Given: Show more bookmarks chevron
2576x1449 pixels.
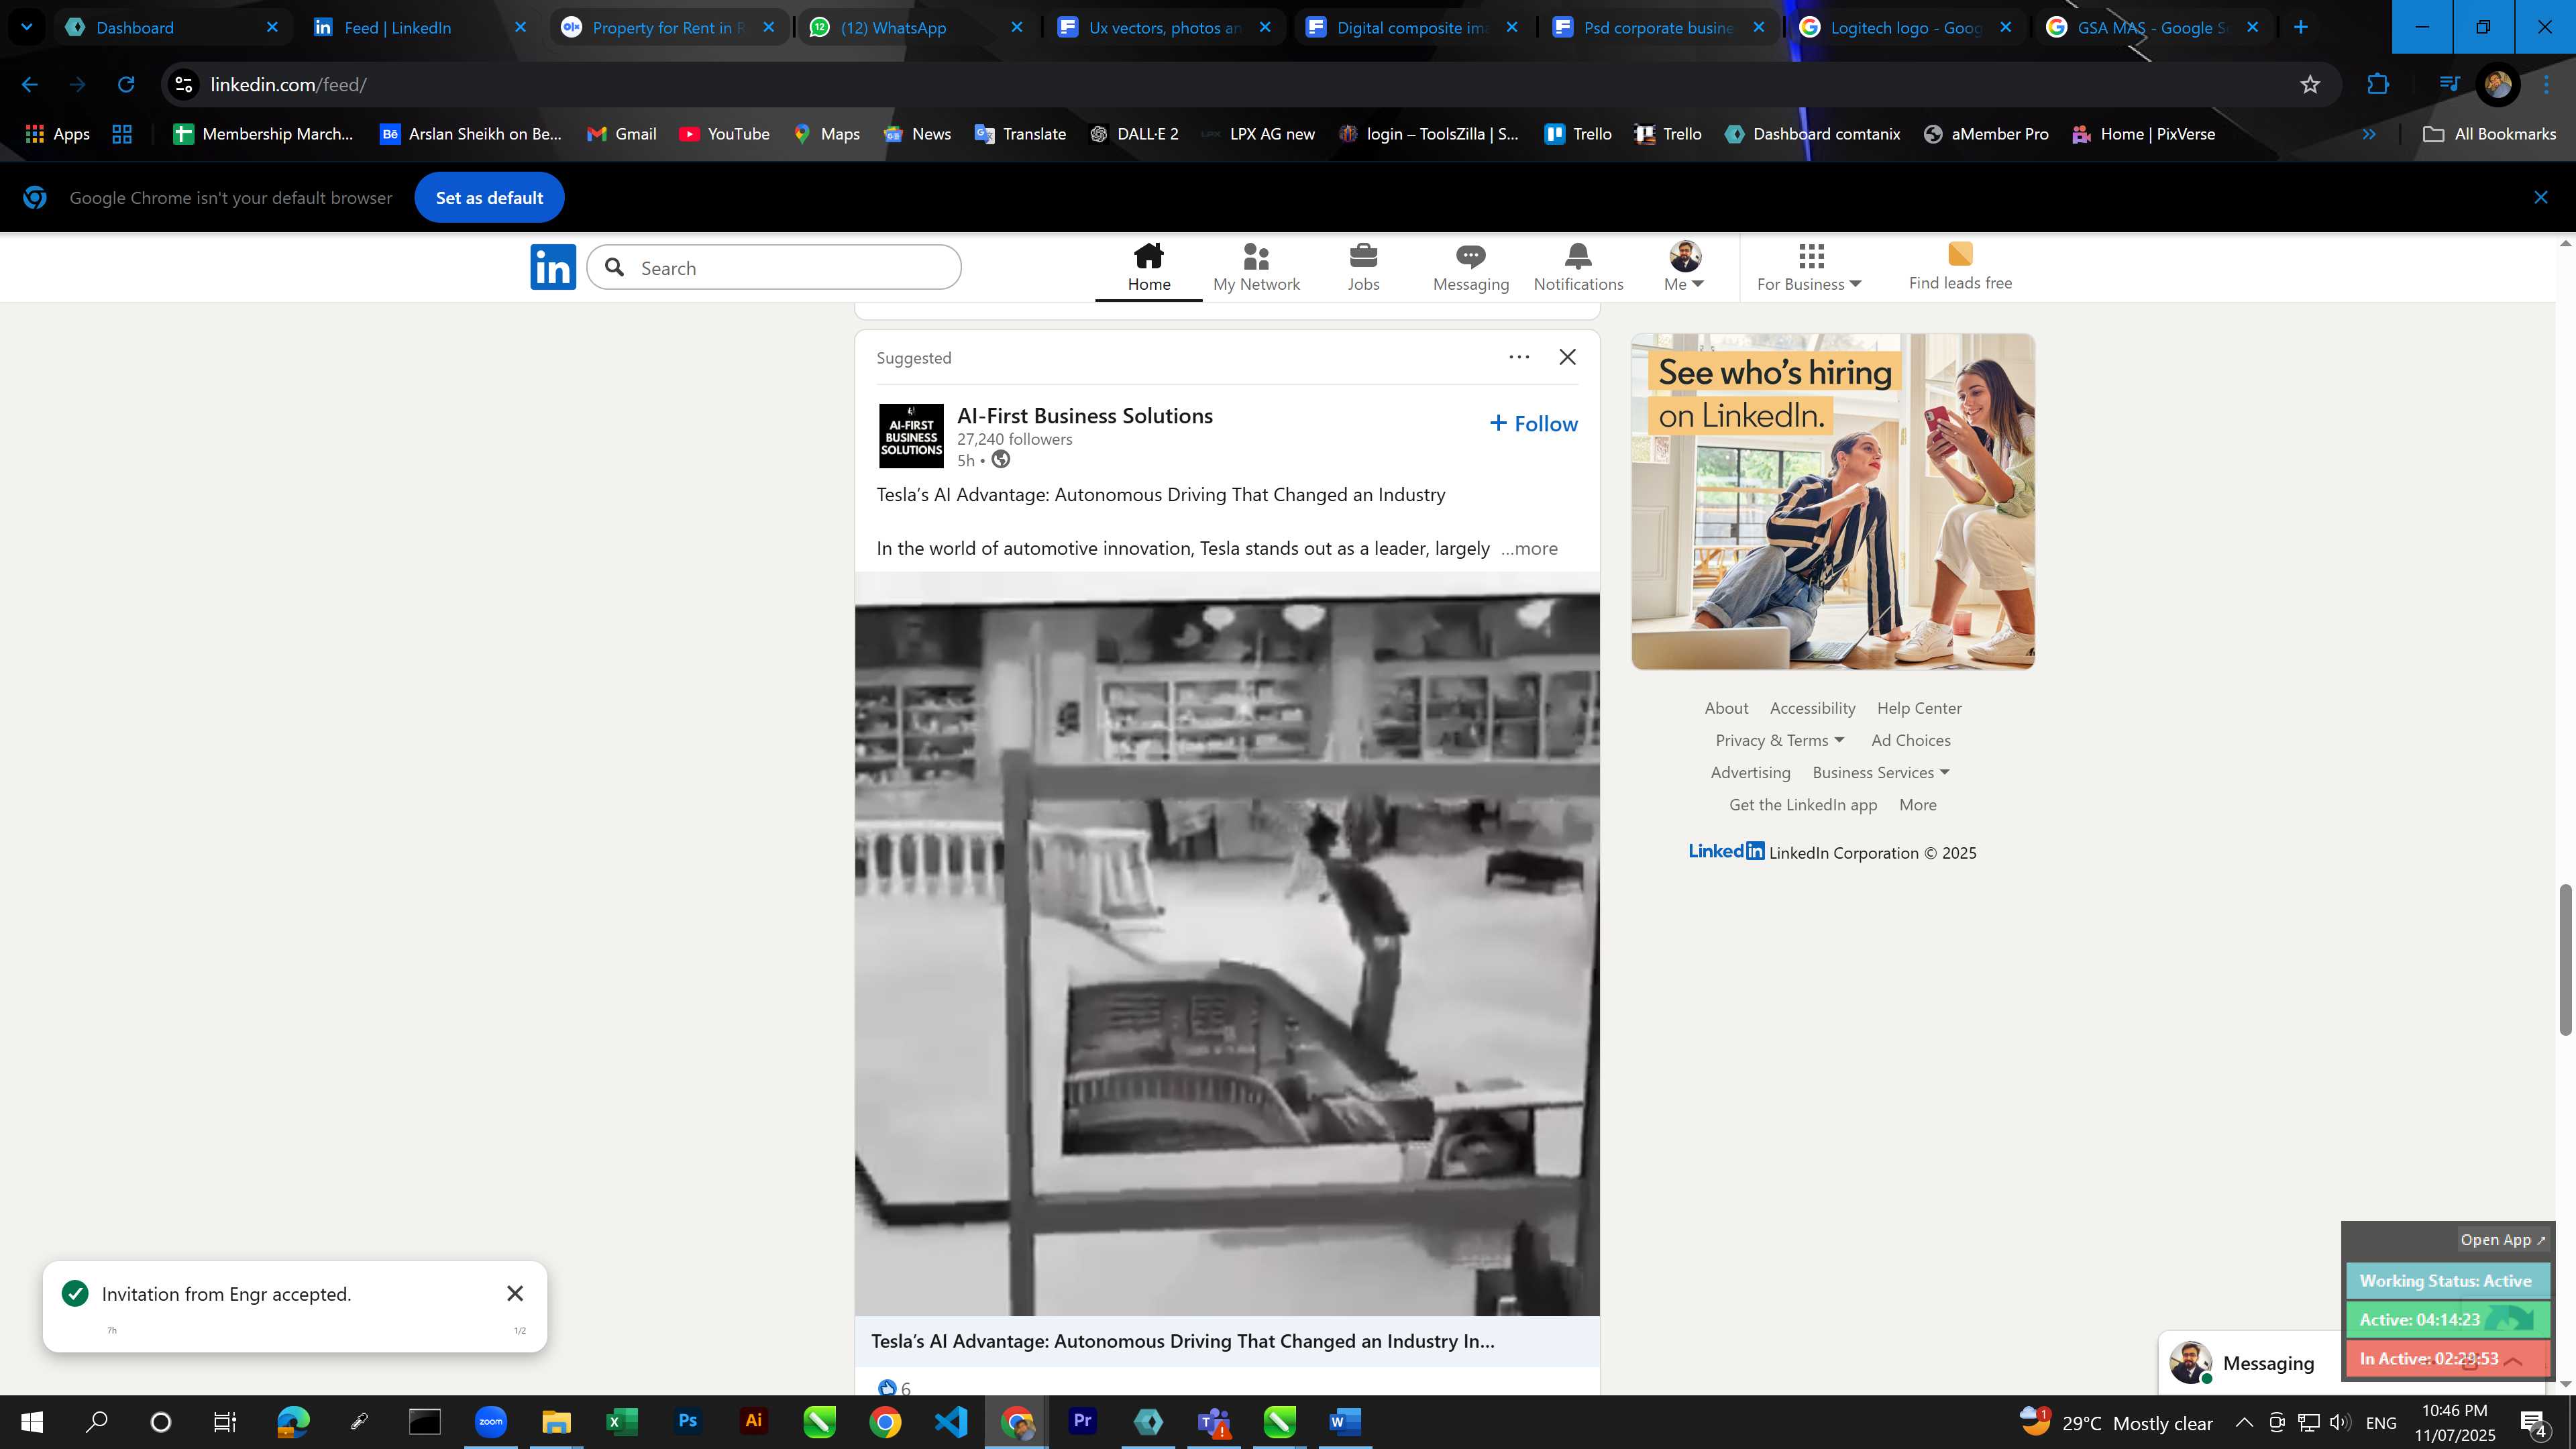Looking at the screenshot, I should [2369, 134].
